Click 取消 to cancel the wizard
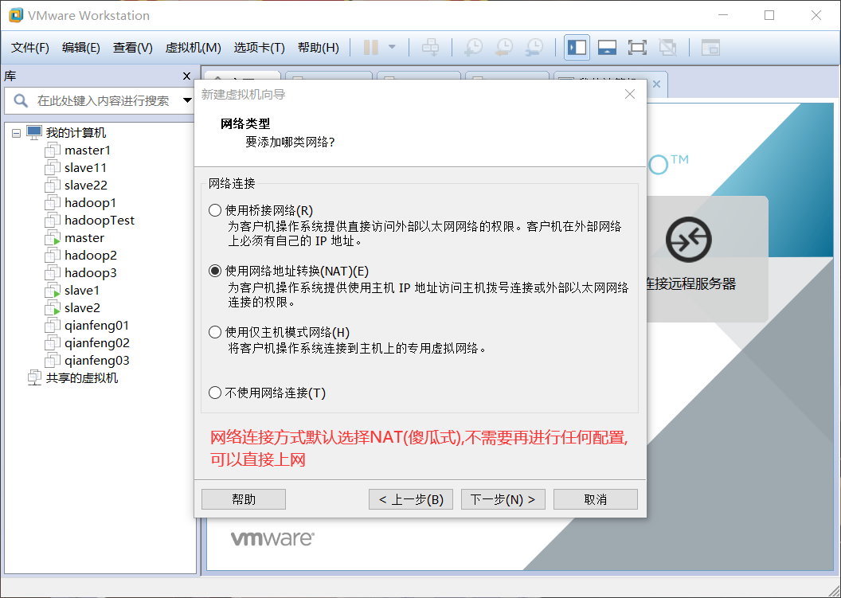Image resolution: width=841 pixels, height=598 pixels. tap(596, 499)
